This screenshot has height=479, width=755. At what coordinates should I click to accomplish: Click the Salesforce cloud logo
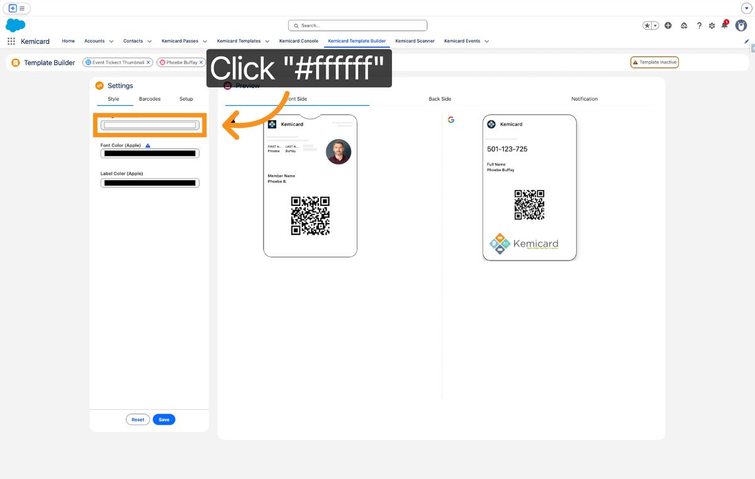(15, 25)
